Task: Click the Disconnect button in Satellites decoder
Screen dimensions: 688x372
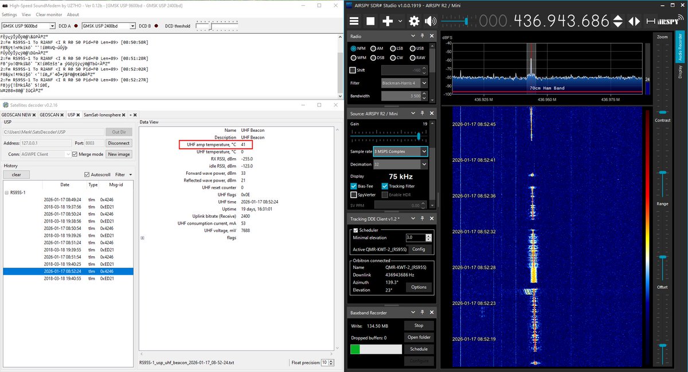Action: [x=119, y=143]
